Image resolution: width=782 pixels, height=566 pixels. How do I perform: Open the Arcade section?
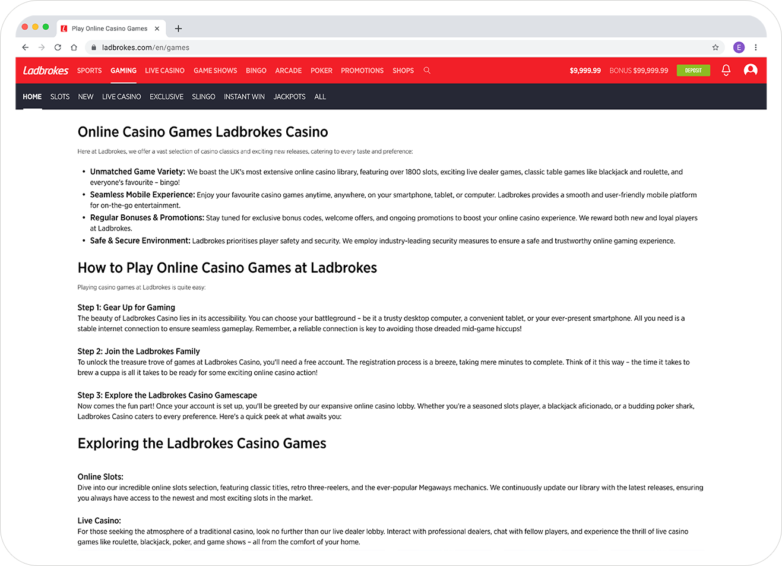[289, 71]
